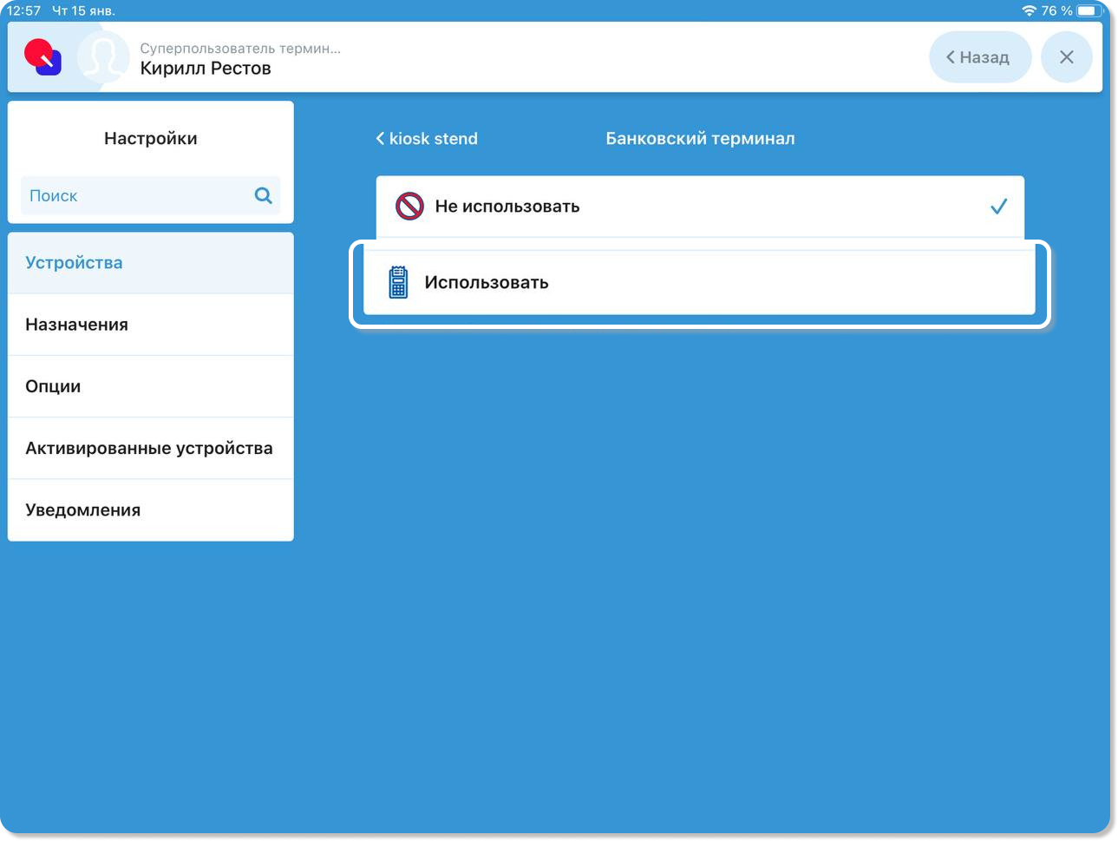Tap the bank terminal device icon
The height and width of the screenshot is (841, 1118).
(x=398, y=283)
